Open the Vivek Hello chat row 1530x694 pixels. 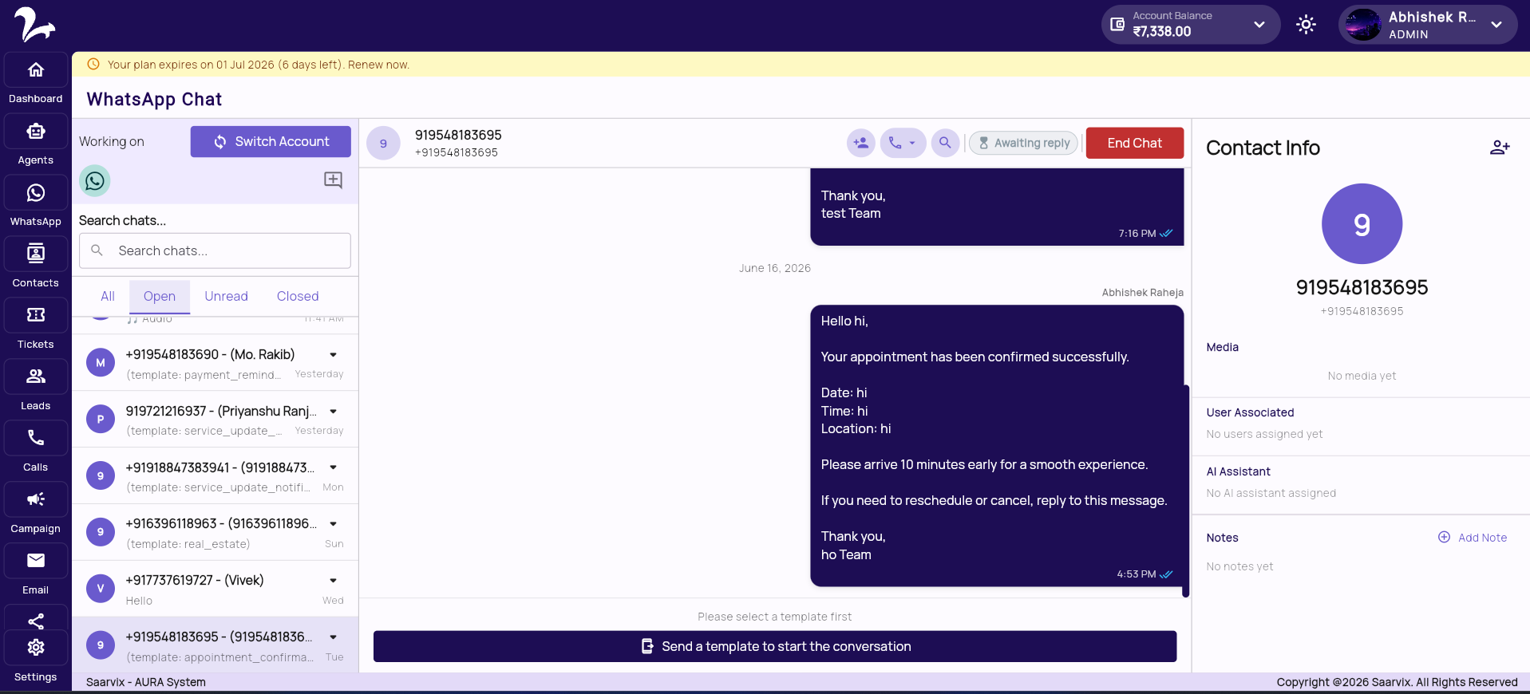tap(215, 589)
